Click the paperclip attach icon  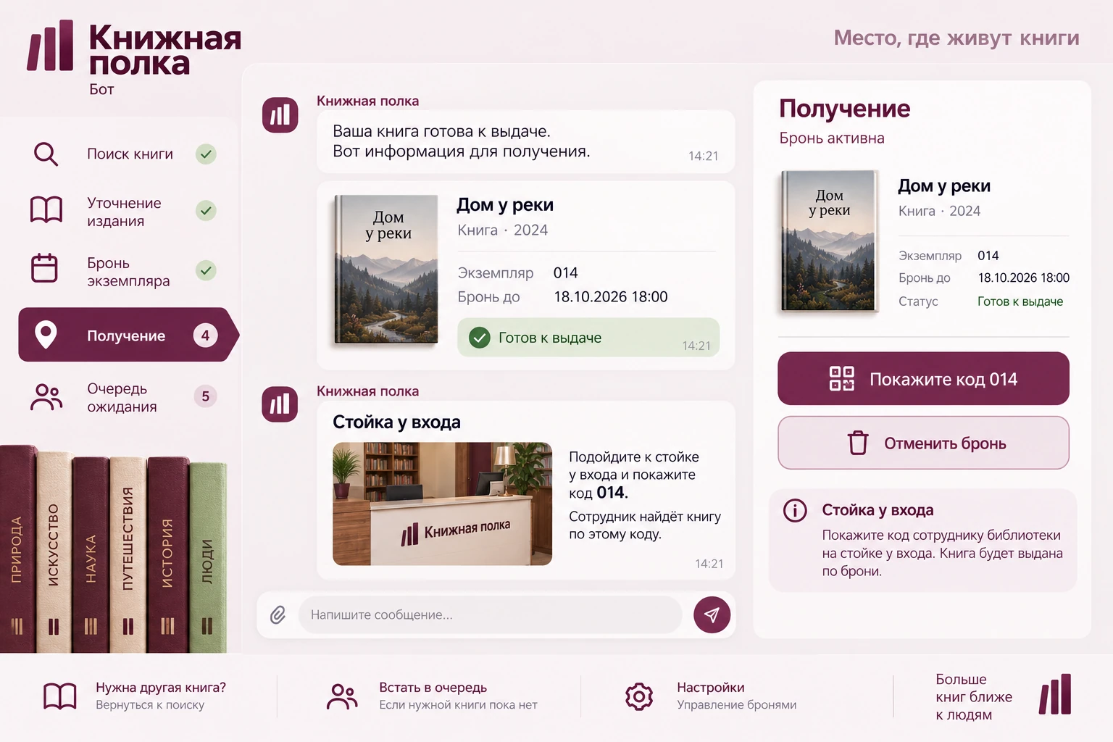(278, 615)
